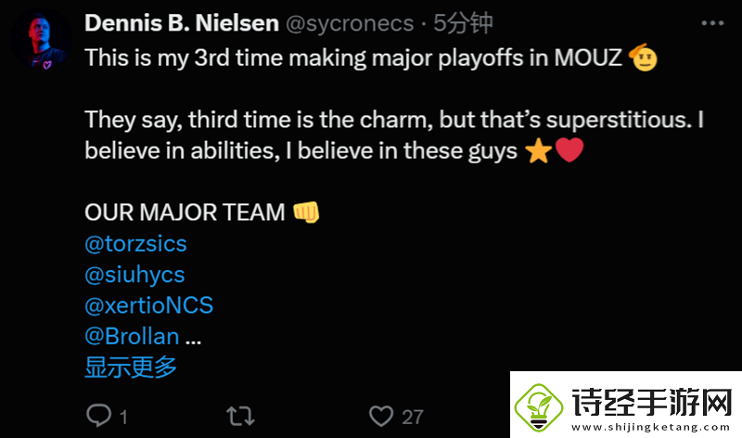This screenshot has height=438, width=742.
Task: Click the @sycronecs handle
Action: 350,23
